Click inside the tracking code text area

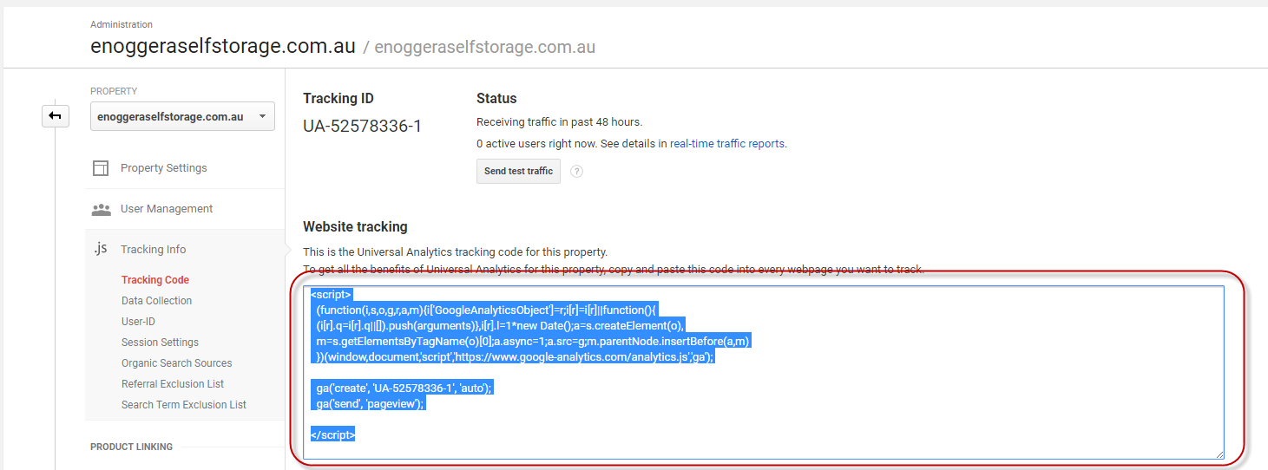click(x=764, y=372)
